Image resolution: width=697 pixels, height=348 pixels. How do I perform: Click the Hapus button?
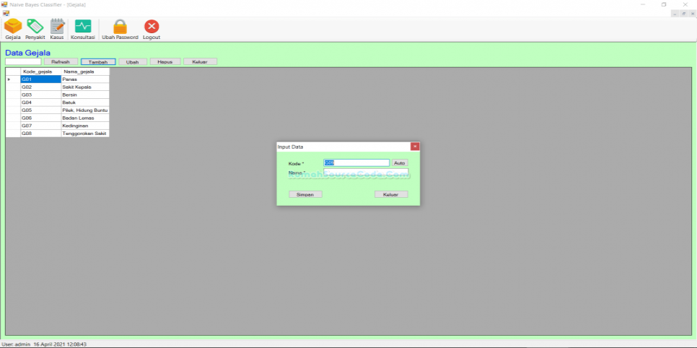pyautogui.click(x=165, y=62)
